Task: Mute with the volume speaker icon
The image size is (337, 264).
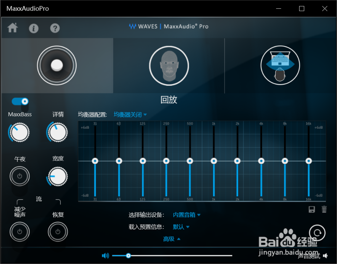Action: (x=105, y=256)
